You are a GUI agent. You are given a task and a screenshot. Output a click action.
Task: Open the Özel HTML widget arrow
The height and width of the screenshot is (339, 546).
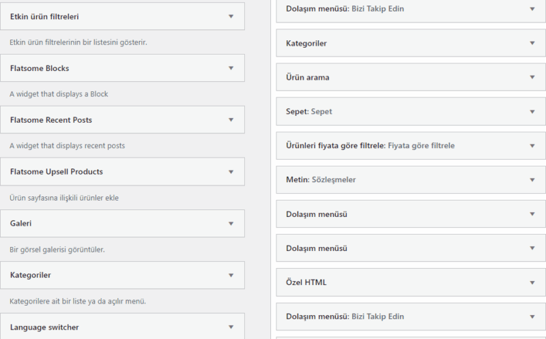[532, 282]
